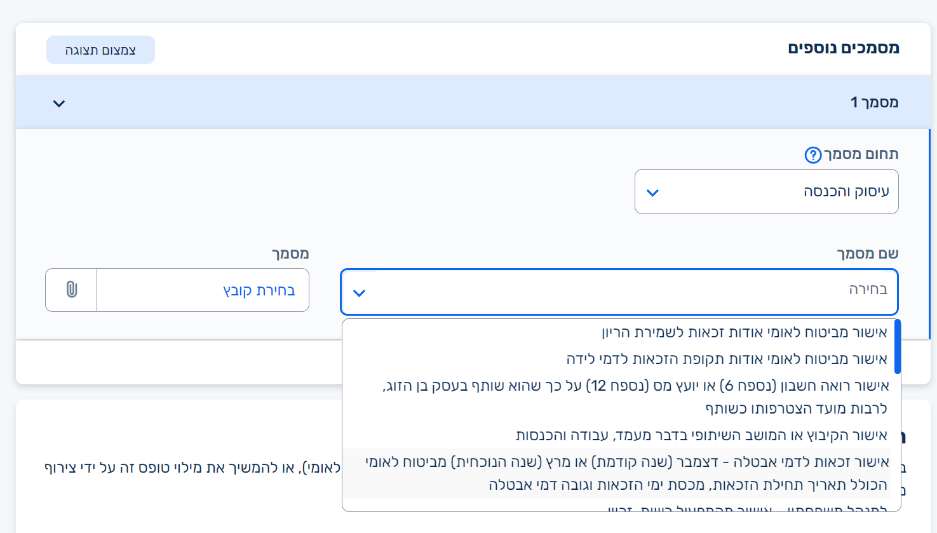Select option about תקופת הזכאות לדמי לידה
Image resolution: width=937 pixels, height=533 pixels.
(726, 359)
